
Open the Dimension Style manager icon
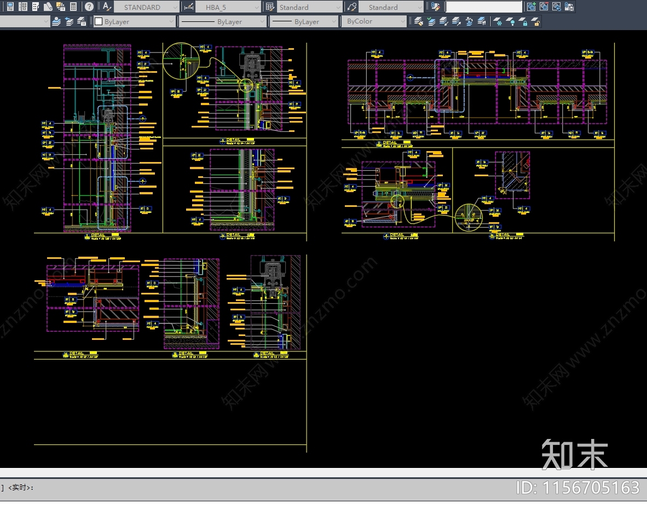click(188, 7)
